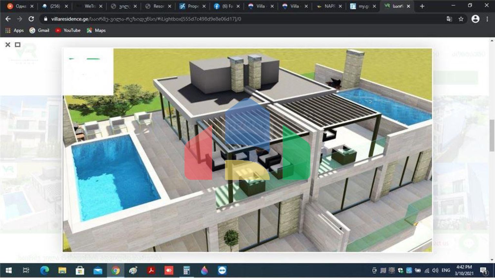The height and width of the screenshot is (278, 495).
Task: Click the volume icon in system tray
Action: tap(435, 270)
